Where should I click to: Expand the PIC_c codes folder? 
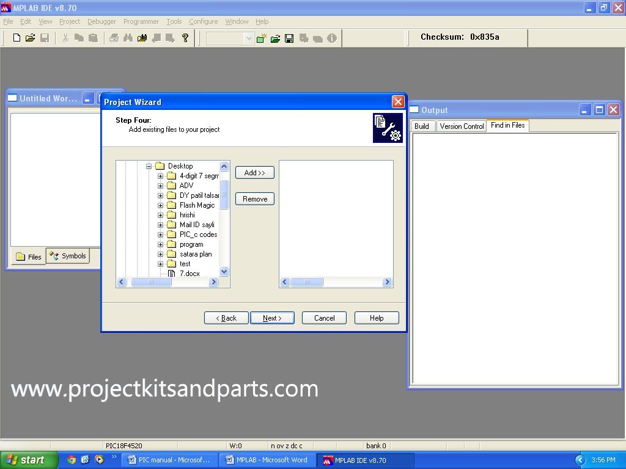[x=160, y=234]
